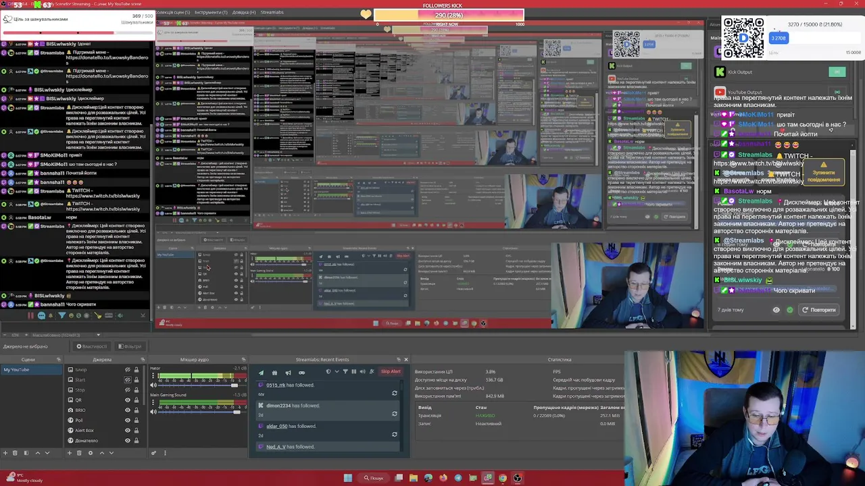Pause the alert queue in Recent Events
This screenshot has width=865, height=486.
(354, 371)
